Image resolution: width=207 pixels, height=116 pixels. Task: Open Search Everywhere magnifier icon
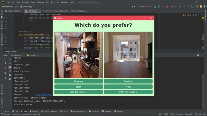(197, 7)
